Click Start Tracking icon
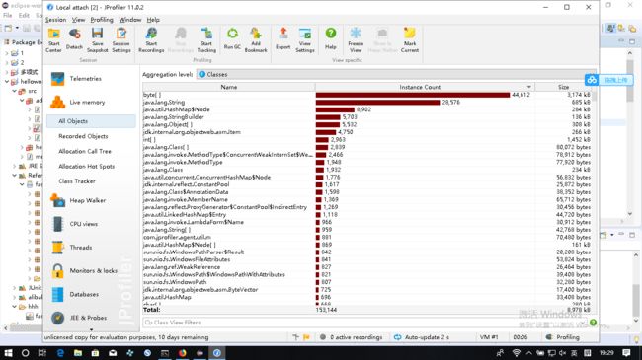642x360 pixels. [206, 39]
